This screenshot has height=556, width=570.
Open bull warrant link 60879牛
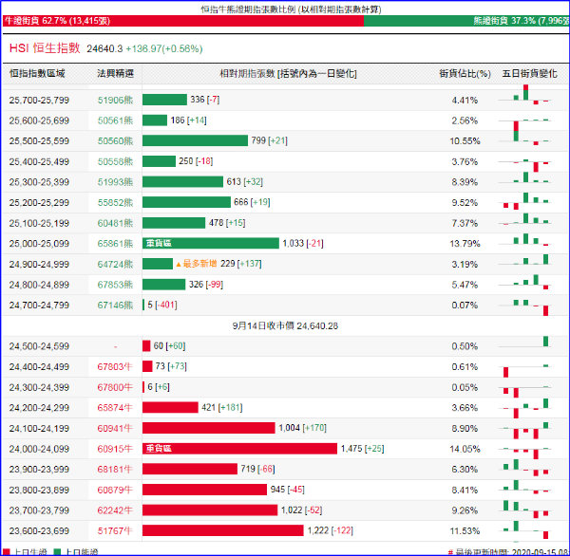[x=115, y=490]
